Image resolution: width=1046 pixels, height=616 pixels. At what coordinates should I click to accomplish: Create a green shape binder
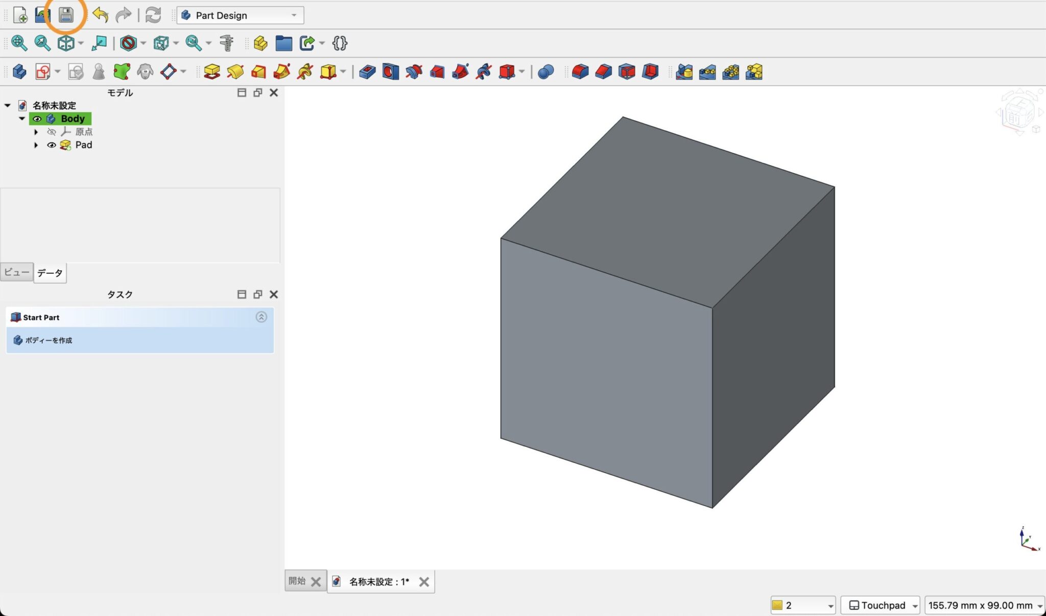[x=122, y=72]
